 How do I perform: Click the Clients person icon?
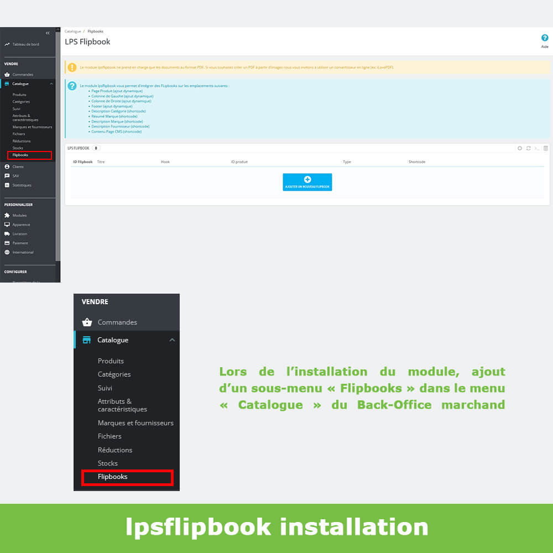pyautogui.click(x=7, y=166)
